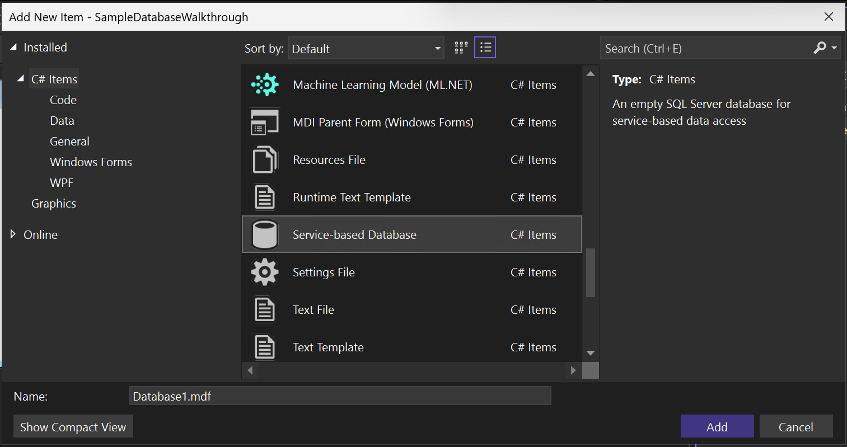Click the search magnifier icon

[x=820, y=48]
